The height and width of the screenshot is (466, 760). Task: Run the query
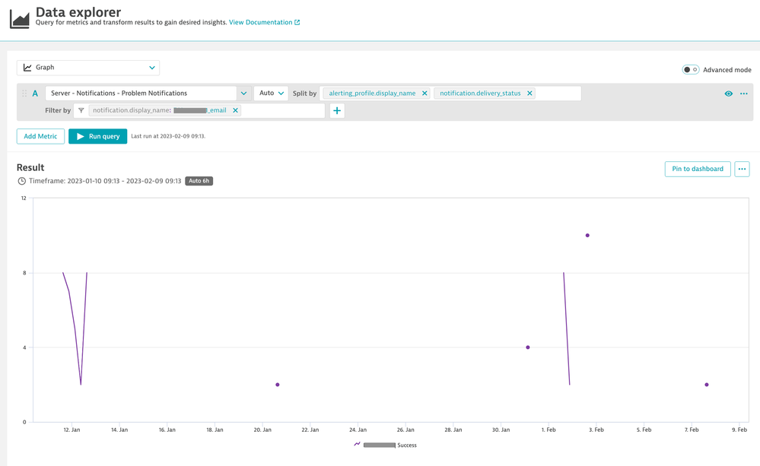point(97,136)
